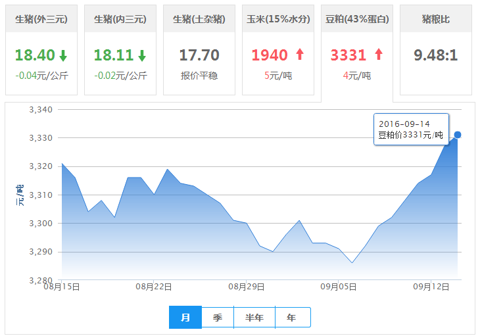Open the 玉米(15%水分) price tab

[278, 50]
